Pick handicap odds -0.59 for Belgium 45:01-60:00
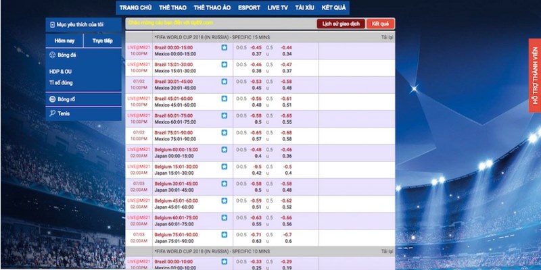This screenshot has width=541, height=270. pos(256,200)
